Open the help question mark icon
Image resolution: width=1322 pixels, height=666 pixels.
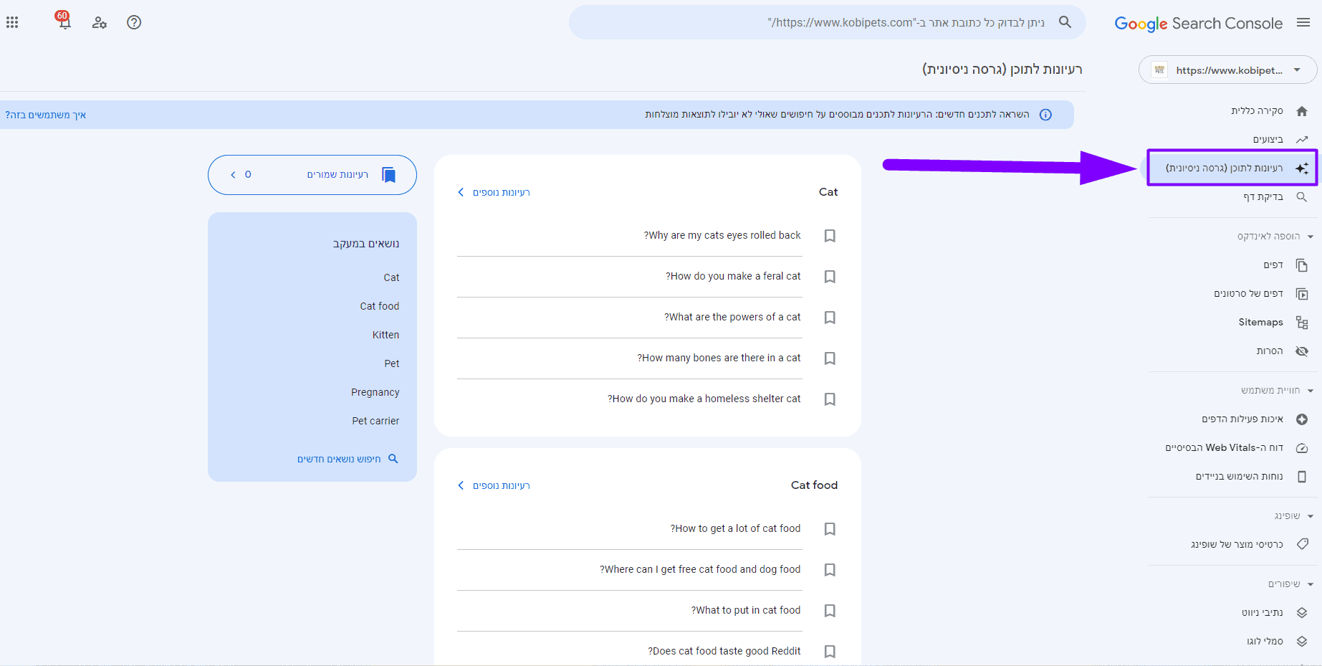134,22
